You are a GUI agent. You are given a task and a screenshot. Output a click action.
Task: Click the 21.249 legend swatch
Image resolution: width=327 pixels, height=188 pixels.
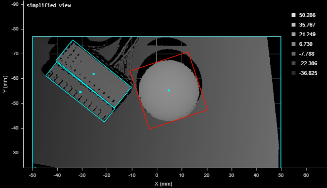294,34
